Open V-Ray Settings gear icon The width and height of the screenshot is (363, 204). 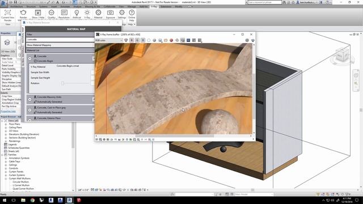(x=122, y=12)
